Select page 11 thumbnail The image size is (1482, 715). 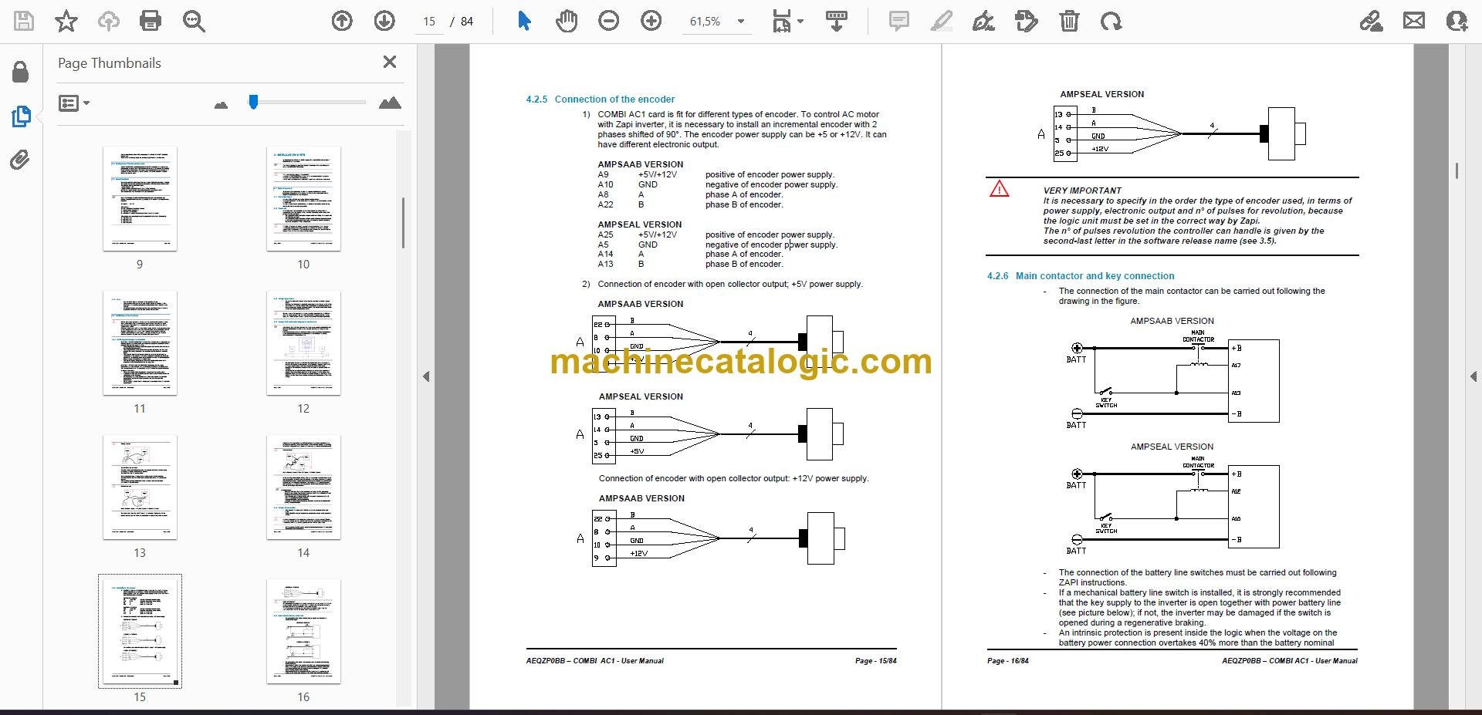pyautogui.click(x=140, y=342)
